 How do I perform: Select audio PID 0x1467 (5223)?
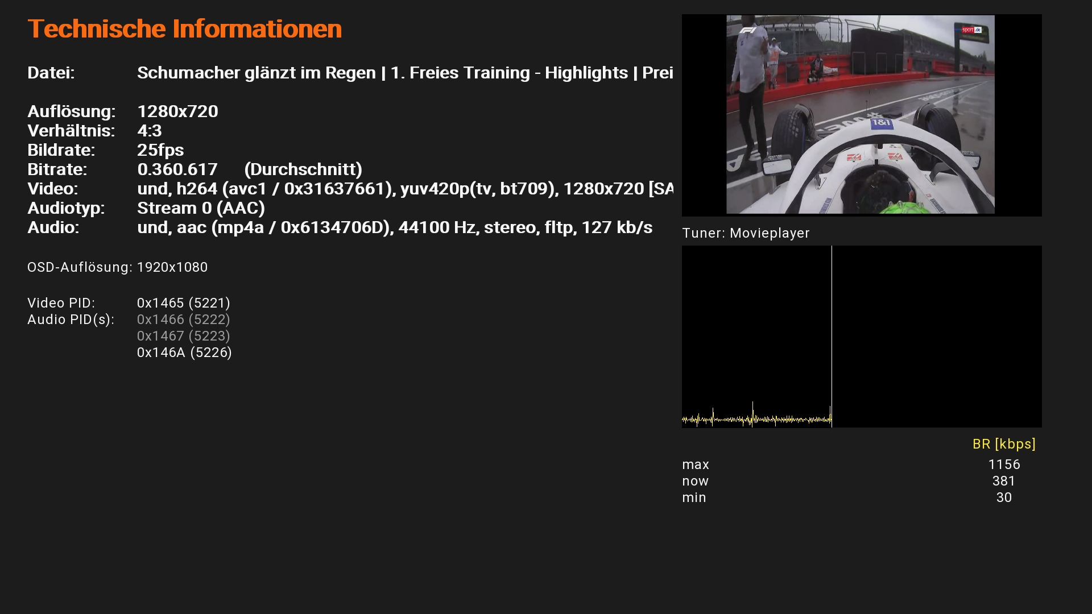coord(183,336)
